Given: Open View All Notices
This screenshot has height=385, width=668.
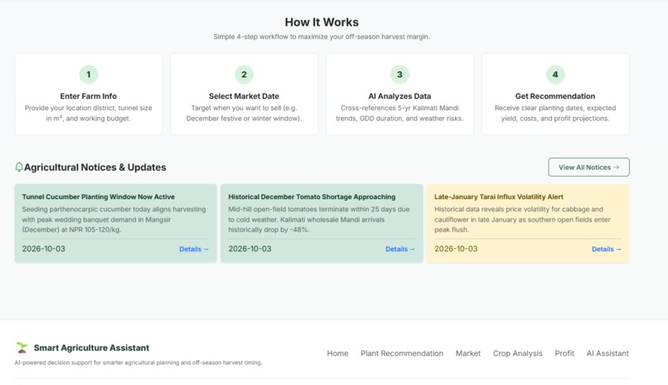Looking at the screenshot, I should (x=588, y=167).
